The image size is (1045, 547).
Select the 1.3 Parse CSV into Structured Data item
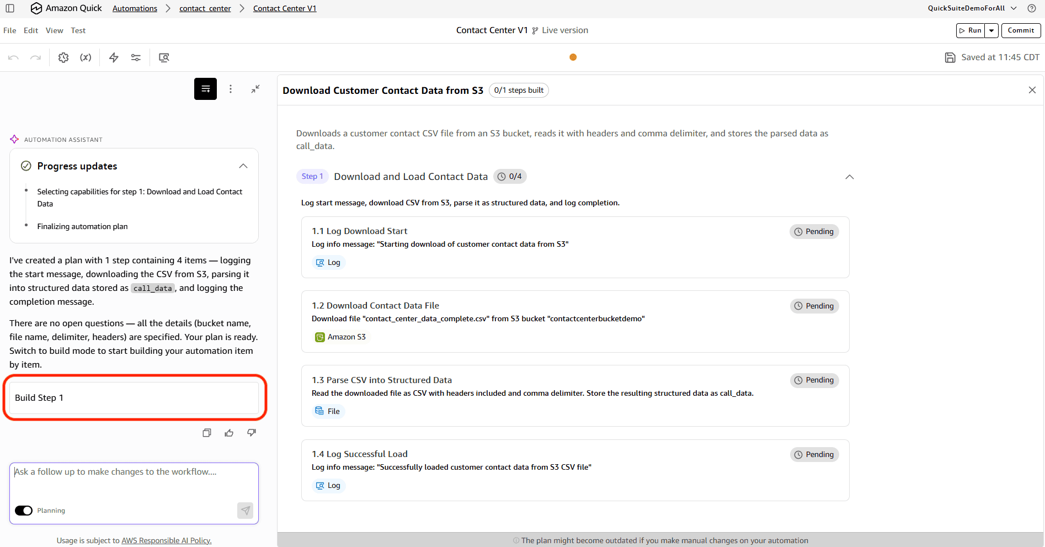tap(575, 396)
